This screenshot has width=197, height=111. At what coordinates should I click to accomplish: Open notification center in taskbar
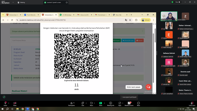pyautogui.click(x=194, y=109)
